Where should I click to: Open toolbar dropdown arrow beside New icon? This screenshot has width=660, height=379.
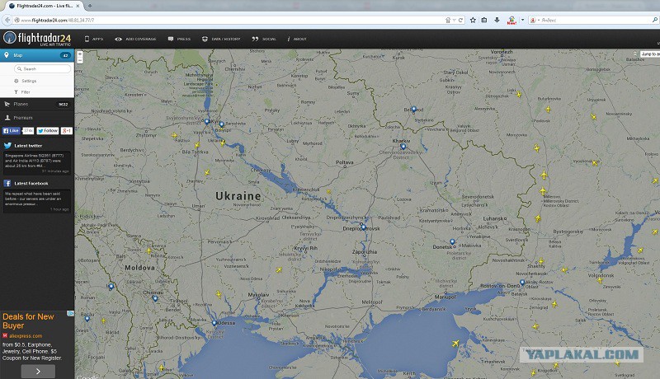(x=522, y=20)
